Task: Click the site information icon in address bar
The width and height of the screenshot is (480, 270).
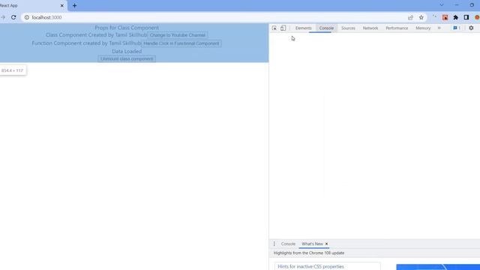Action: point(27,17)
